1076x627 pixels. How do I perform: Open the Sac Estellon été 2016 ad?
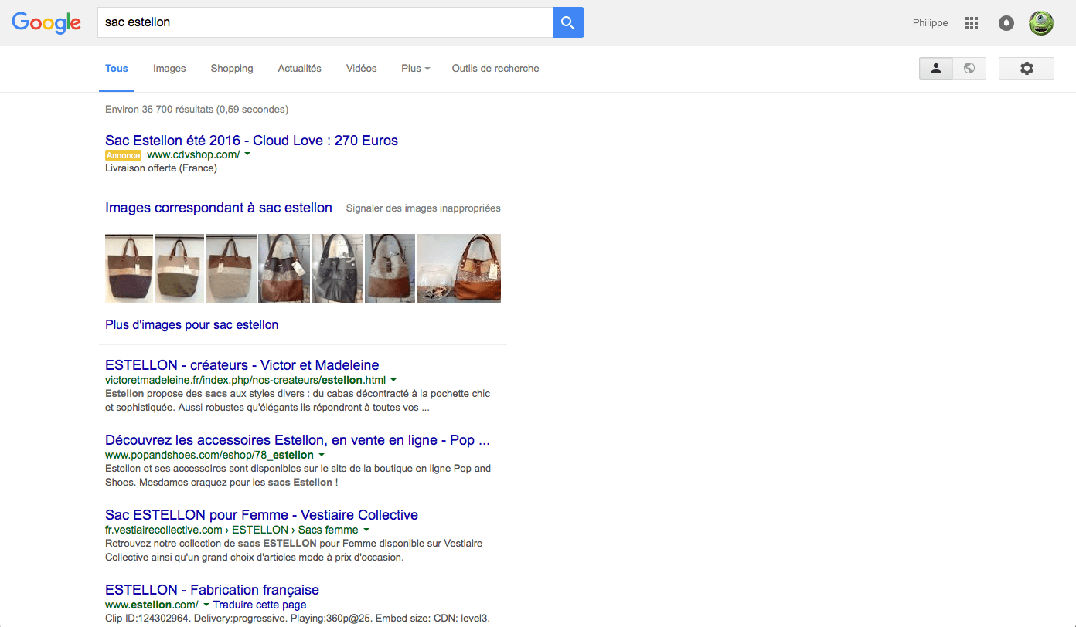[252, 141]
